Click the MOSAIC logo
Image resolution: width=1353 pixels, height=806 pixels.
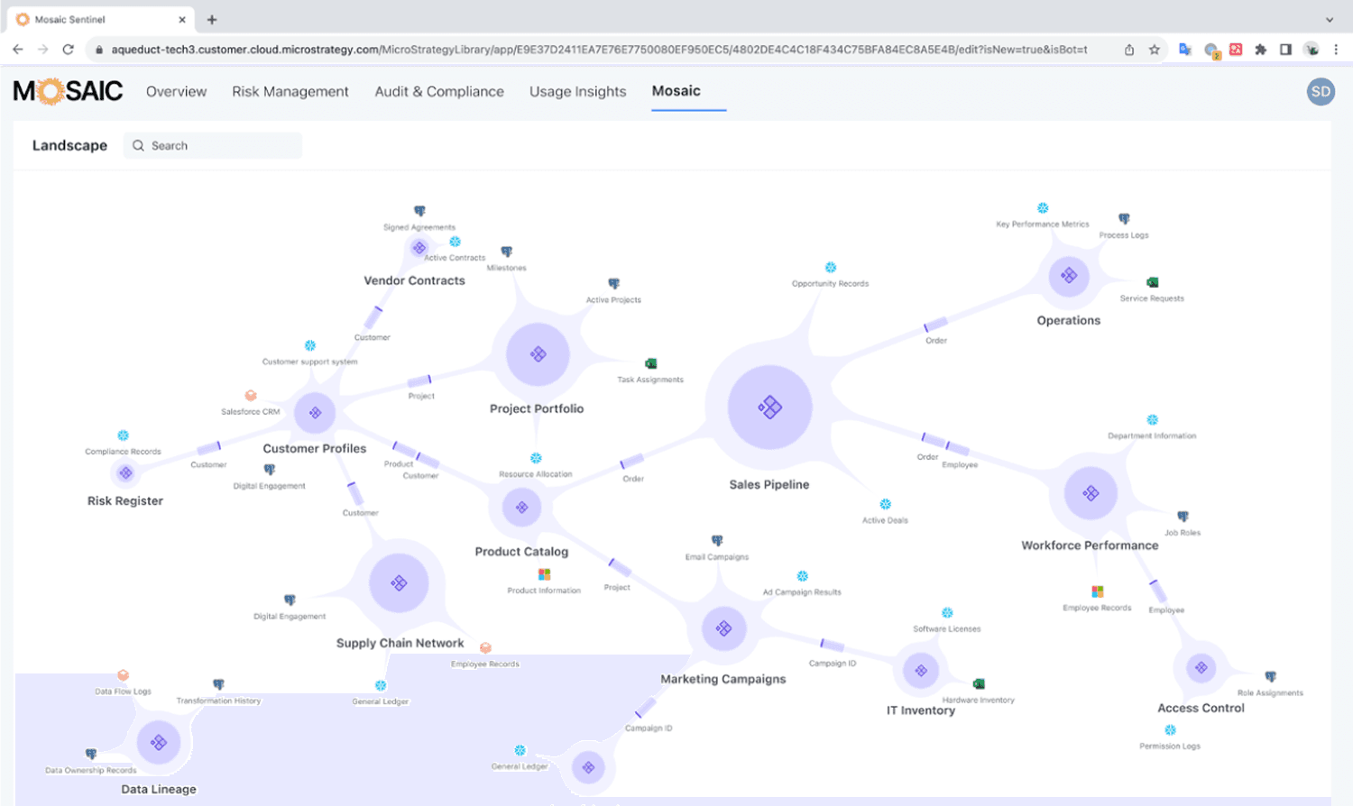pos(68,91)
